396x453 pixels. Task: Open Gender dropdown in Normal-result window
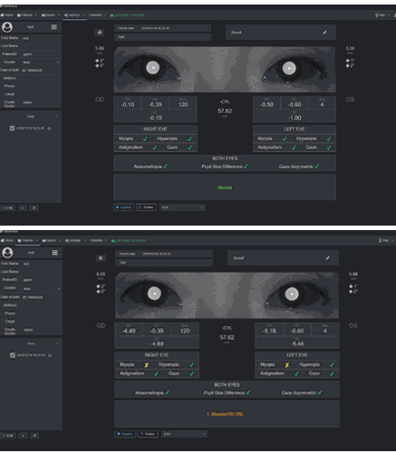42,63
